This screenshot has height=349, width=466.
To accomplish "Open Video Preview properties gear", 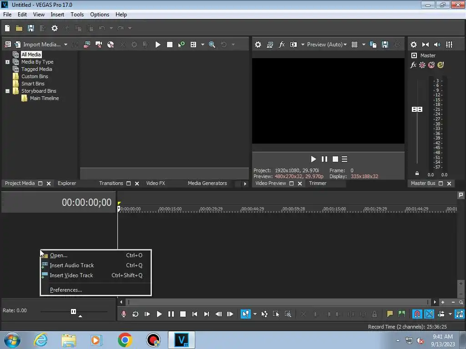I will pos(258,45).
